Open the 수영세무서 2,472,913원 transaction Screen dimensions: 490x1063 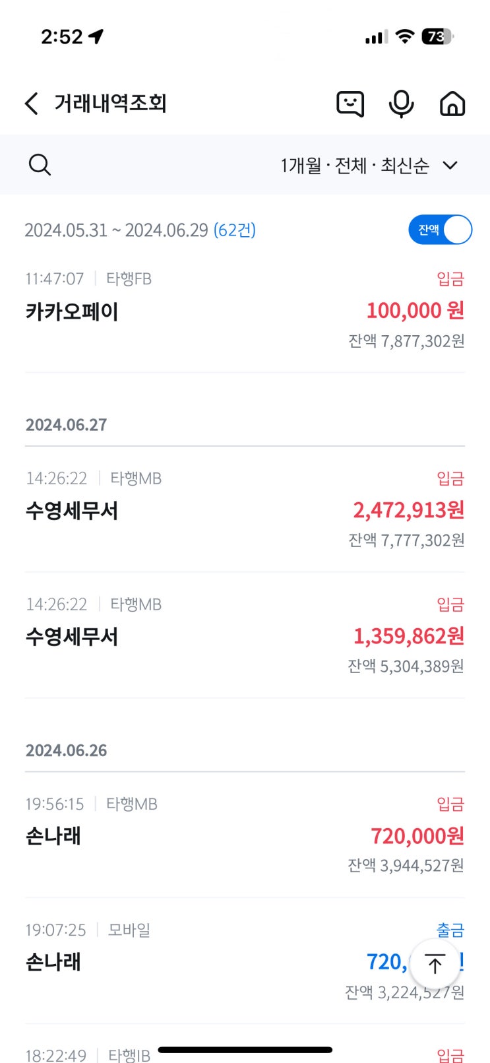[x=245, y=509]
